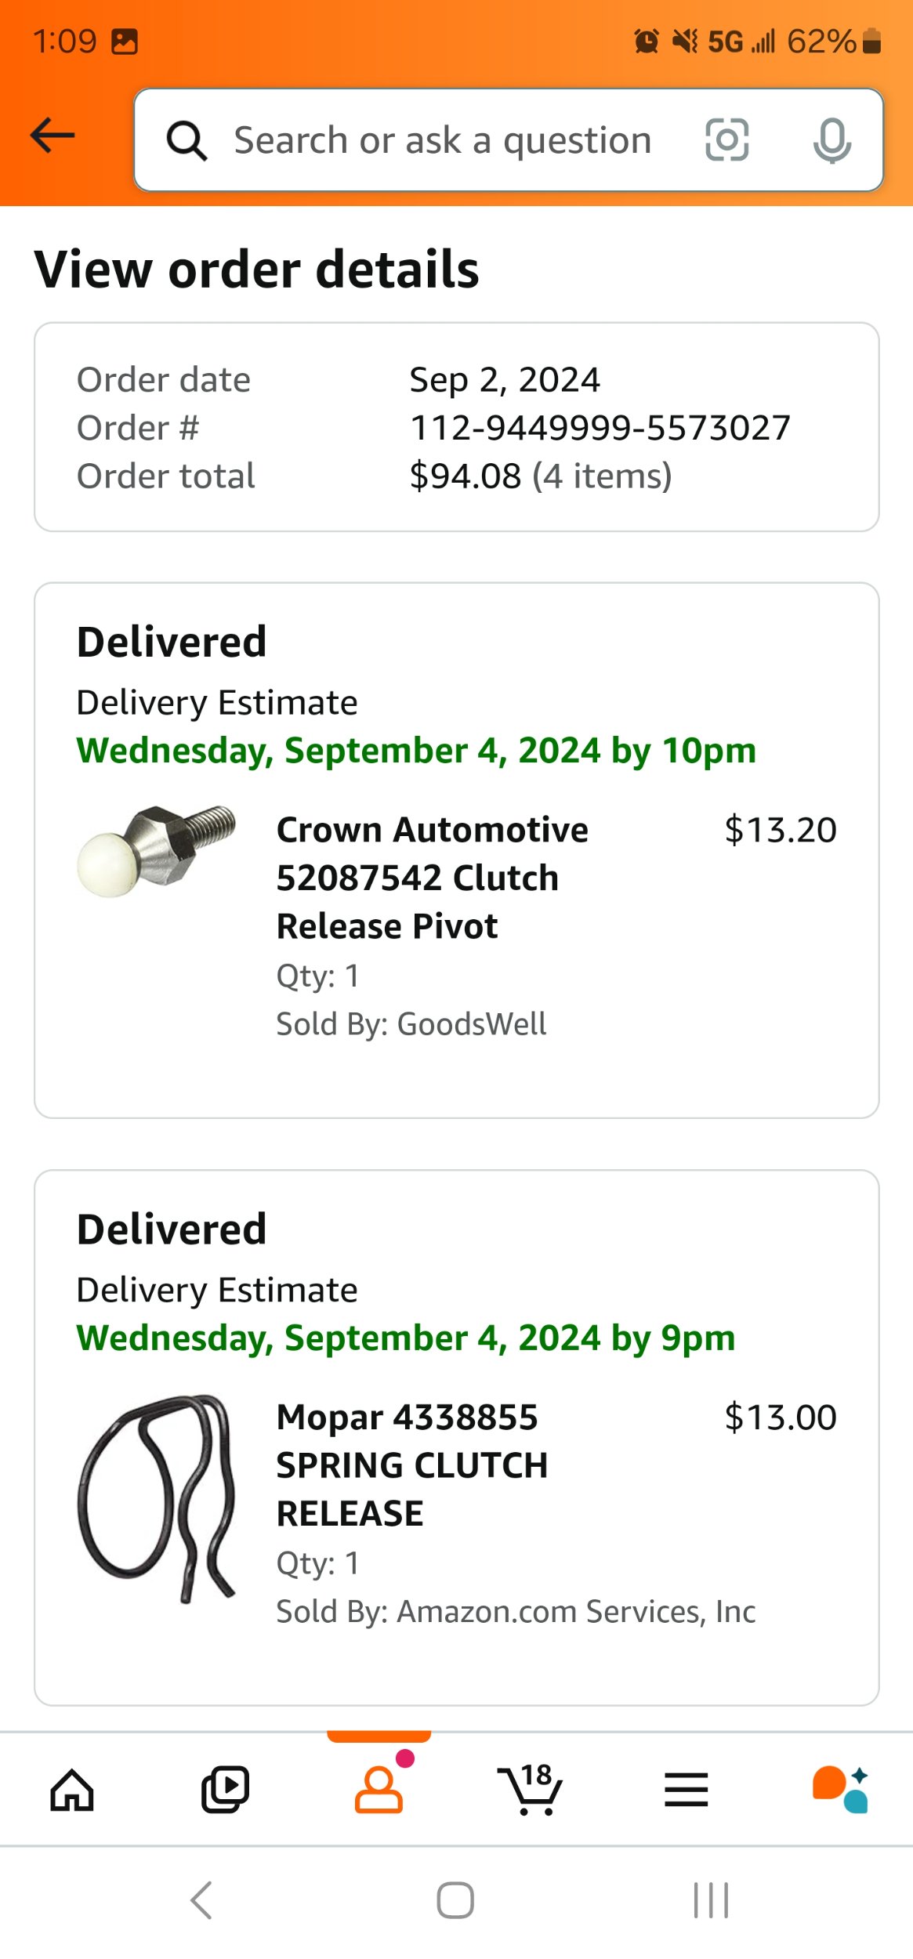Launch the Rufus AI assistant icon
The height and width of the screenshot is (1959, 913).
[840, 1791]
